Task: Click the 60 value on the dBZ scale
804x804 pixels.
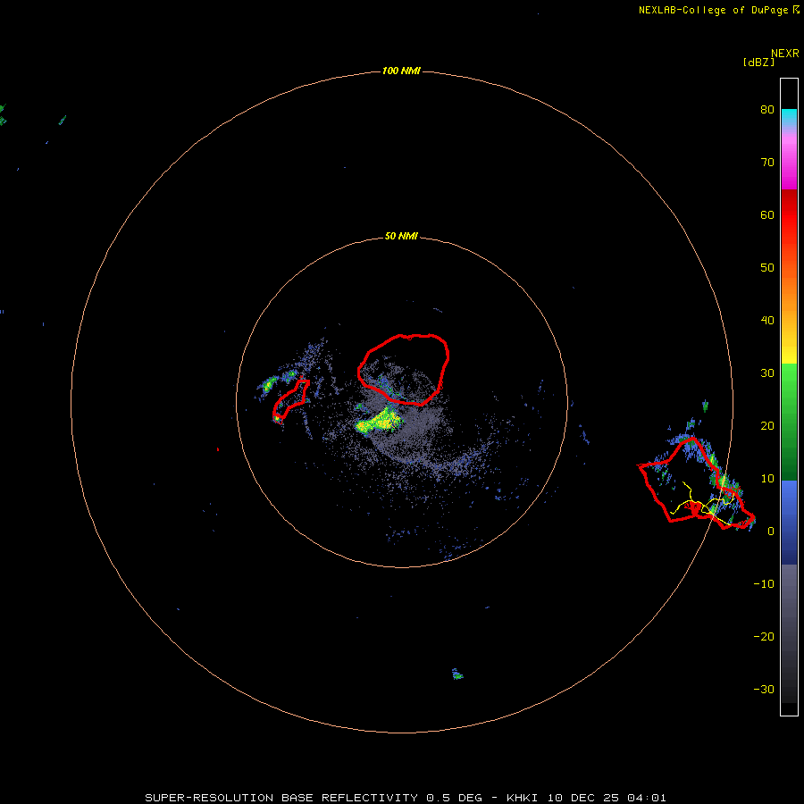Action: 767,215
